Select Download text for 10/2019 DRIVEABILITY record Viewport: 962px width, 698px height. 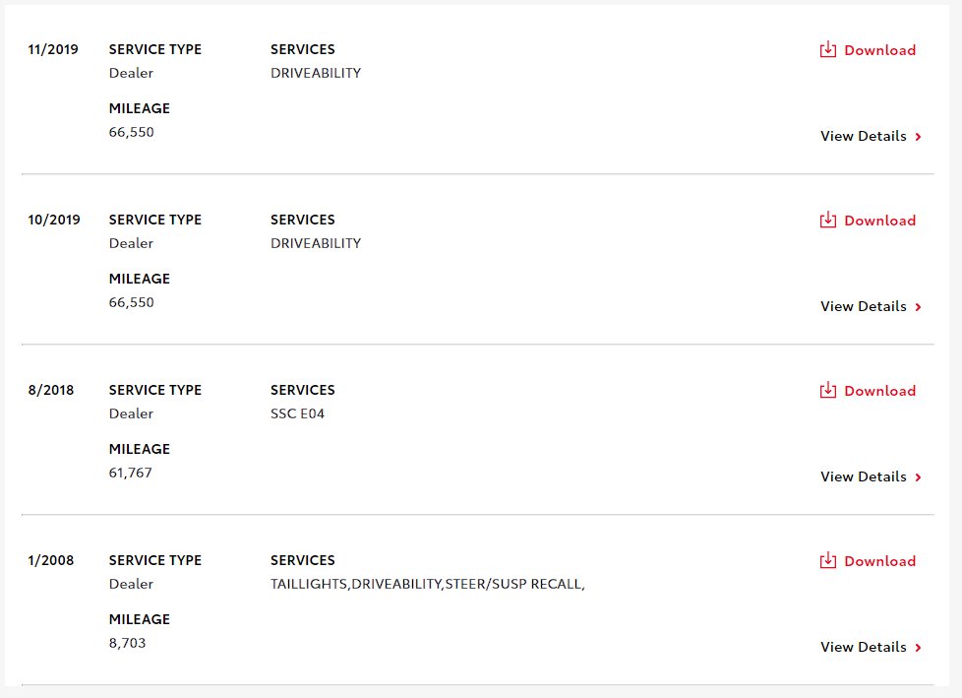(x=879, y=221)
